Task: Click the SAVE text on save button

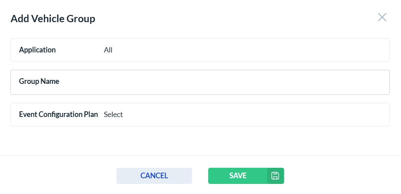Action: pyautogui.click(x=238, y=176)
